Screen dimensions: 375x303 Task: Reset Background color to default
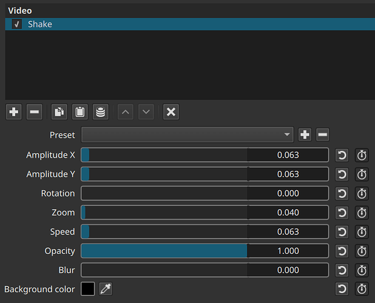(342, 289)
